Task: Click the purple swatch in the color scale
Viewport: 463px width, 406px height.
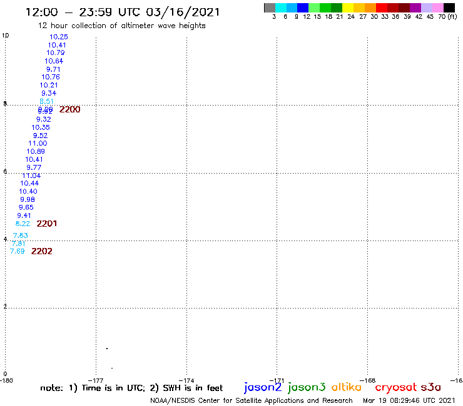Action: (415, 7)
